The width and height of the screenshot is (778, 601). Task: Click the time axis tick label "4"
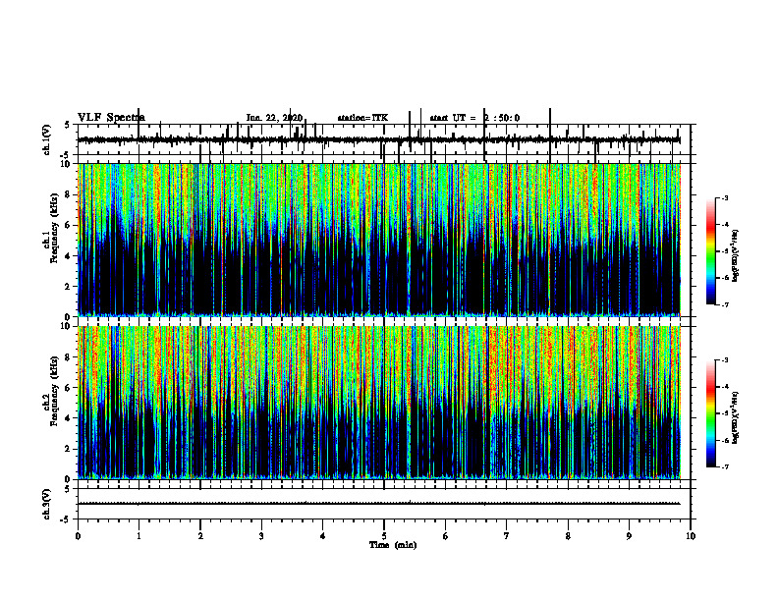coord(323,536)
